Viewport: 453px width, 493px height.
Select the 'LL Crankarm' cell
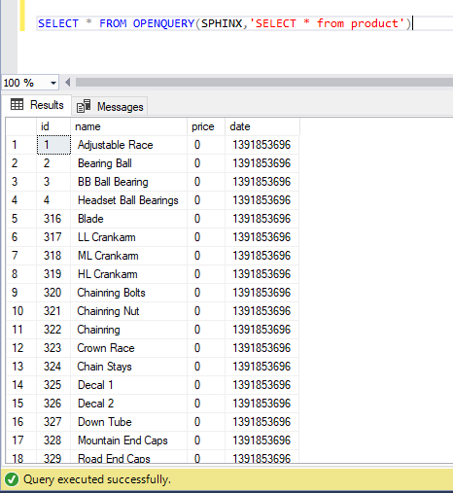pos(128,237)
